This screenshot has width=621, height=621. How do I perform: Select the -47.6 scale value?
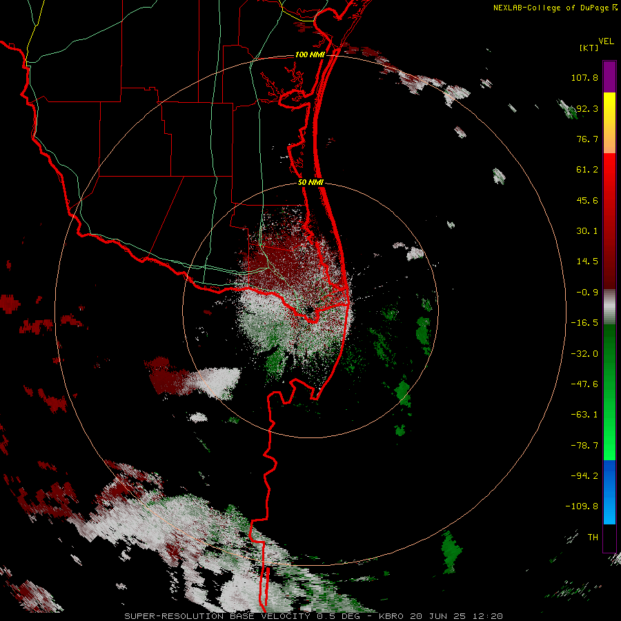[x=584, y=384]
